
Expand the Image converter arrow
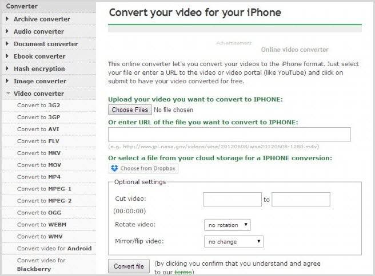[x=7, y=80]
